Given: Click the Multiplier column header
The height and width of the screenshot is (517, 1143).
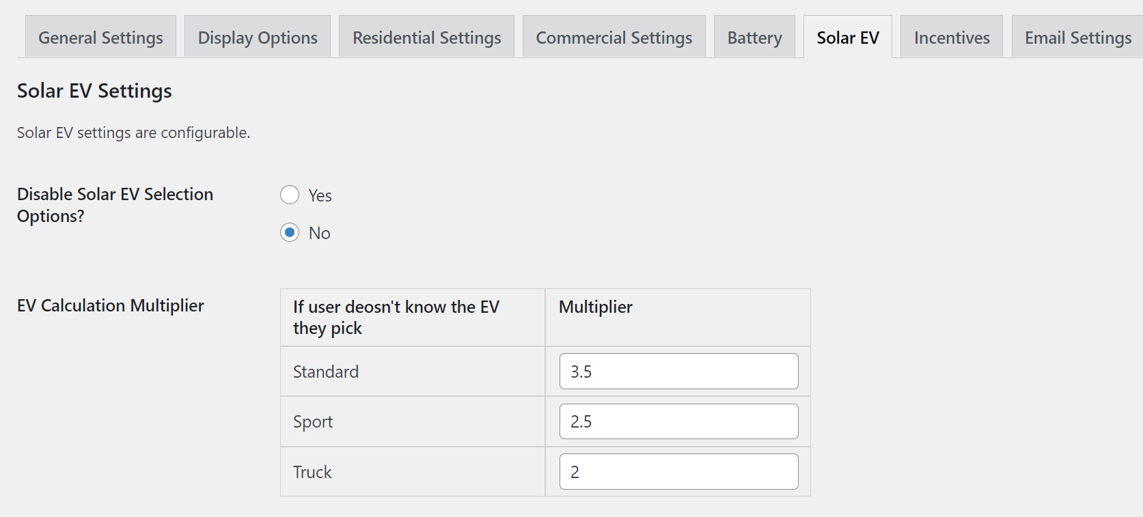Looking at the screenshot, I should 596,307.
